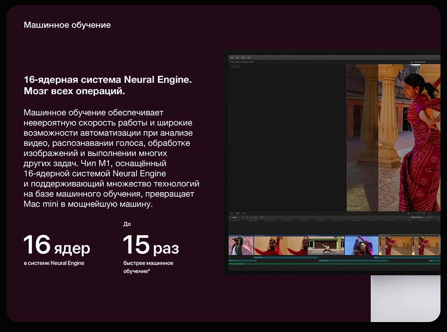Select the clip of man in red shirt
This screenshot has height=332, width=447.
[x=280, y=245]
